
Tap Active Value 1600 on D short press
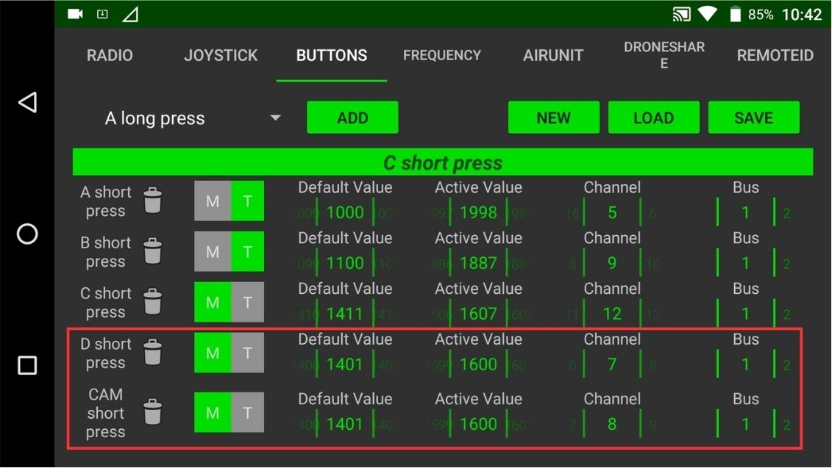pos(478,364)
